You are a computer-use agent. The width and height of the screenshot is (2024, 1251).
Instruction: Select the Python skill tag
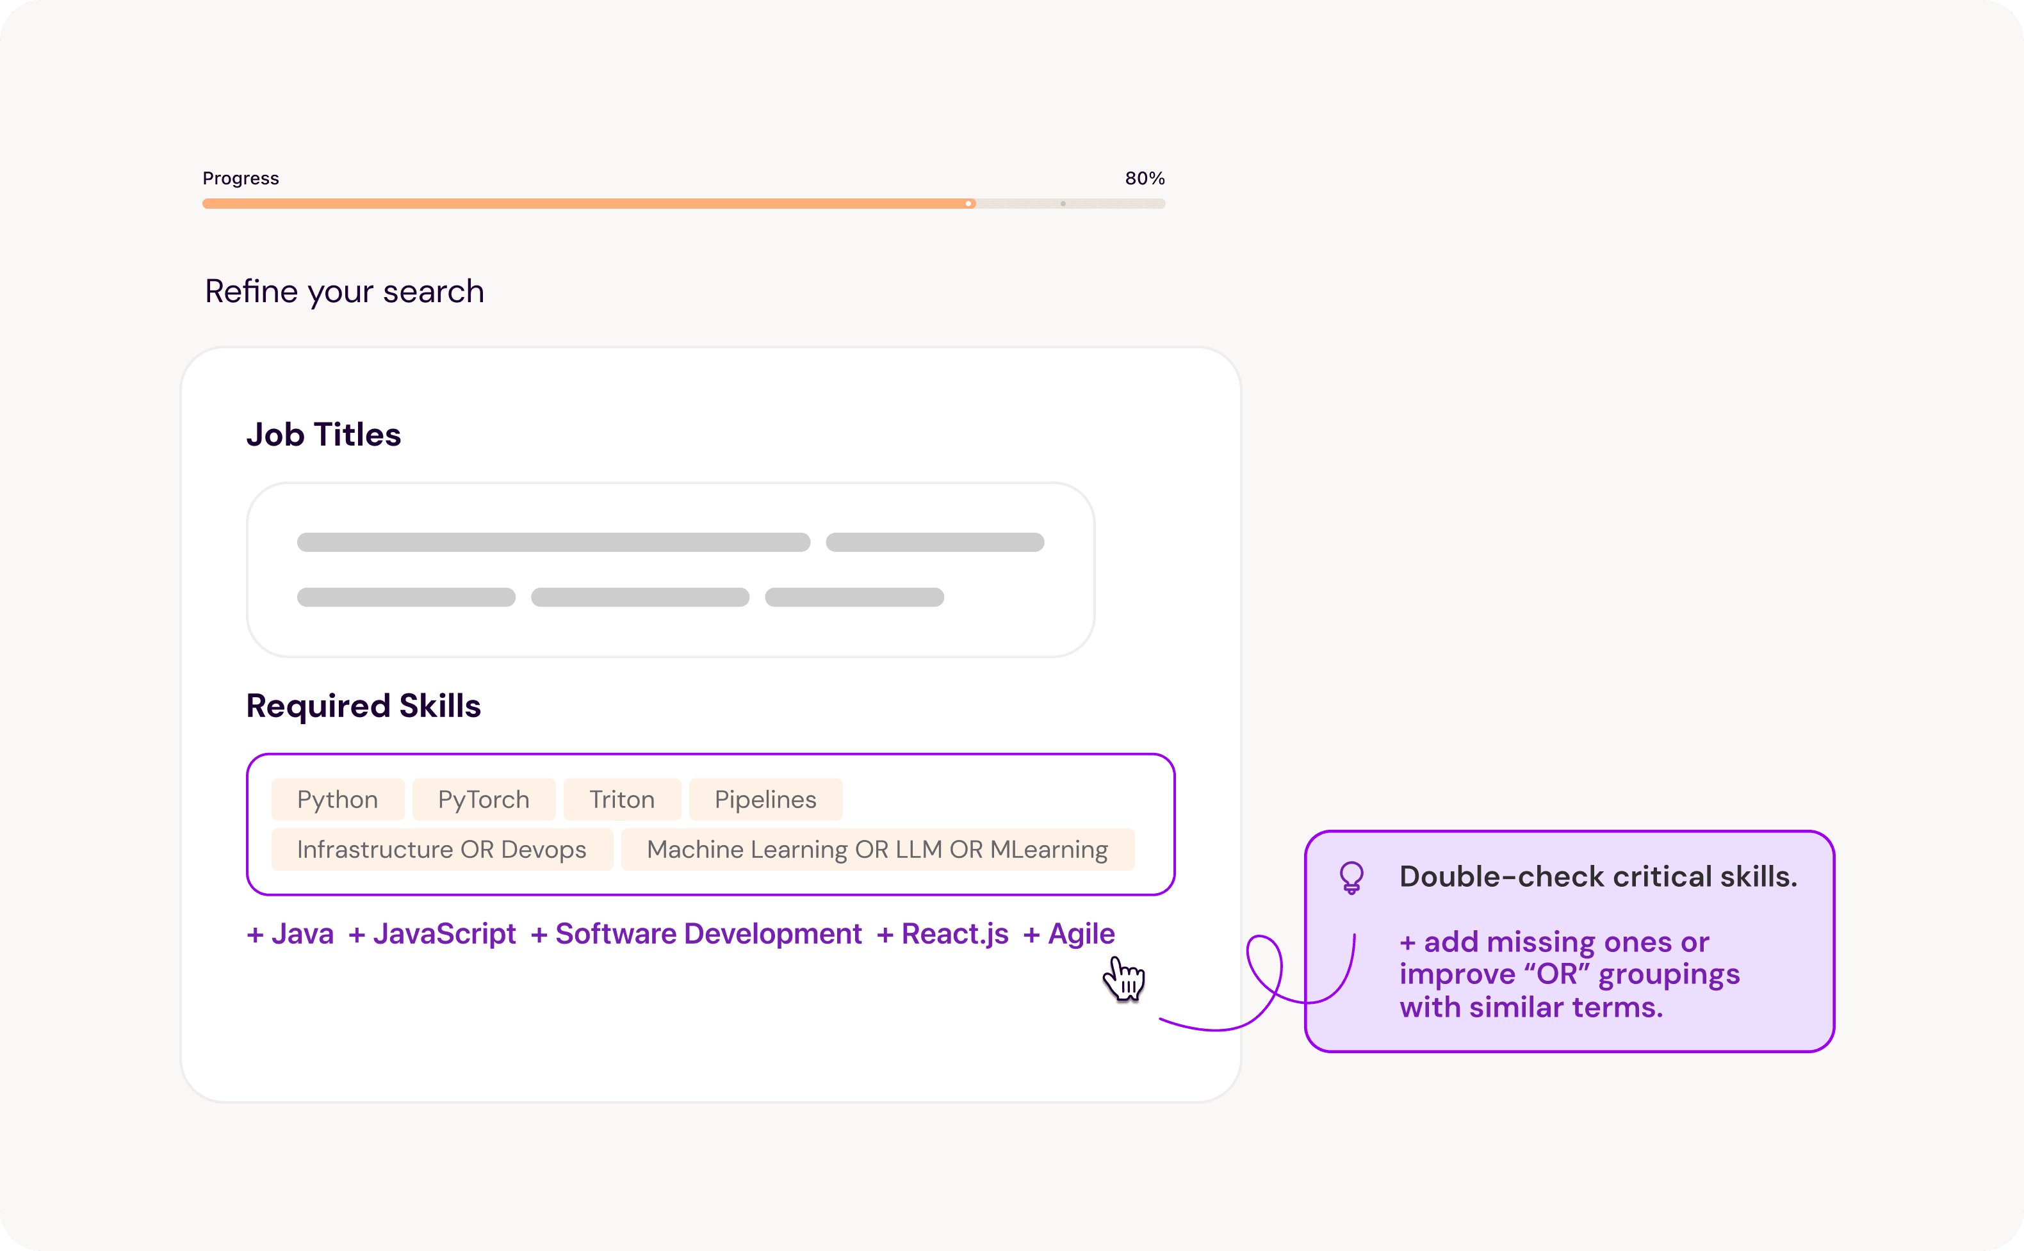(x=338, y=799)
